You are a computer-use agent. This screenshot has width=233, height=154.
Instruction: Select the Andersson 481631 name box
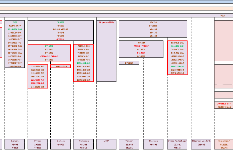pos(84,144)
